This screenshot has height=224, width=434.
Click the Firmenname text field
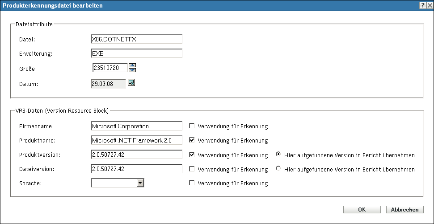(x=136, y=126)
